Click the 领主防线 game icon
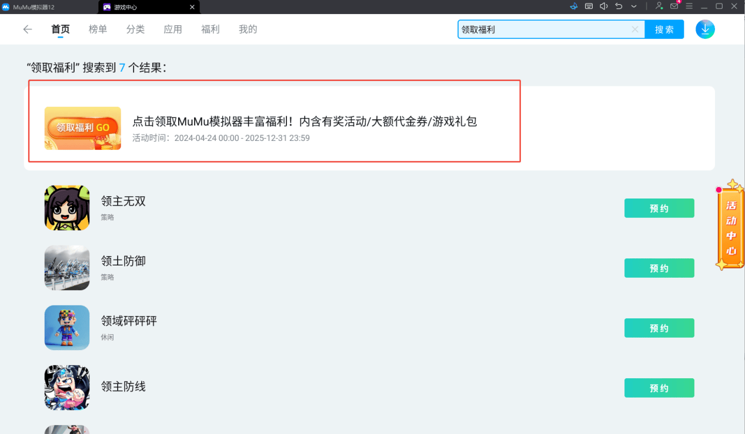 [67, 388]
